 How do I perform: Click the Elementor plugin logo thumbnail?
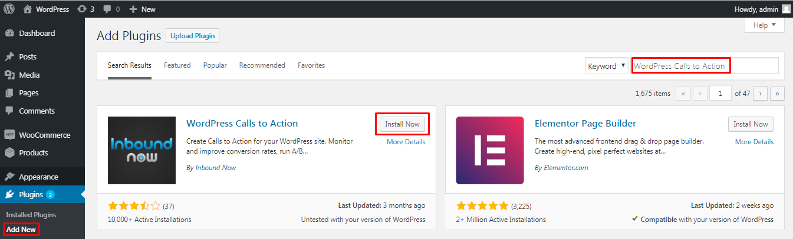tap(490, 150)
